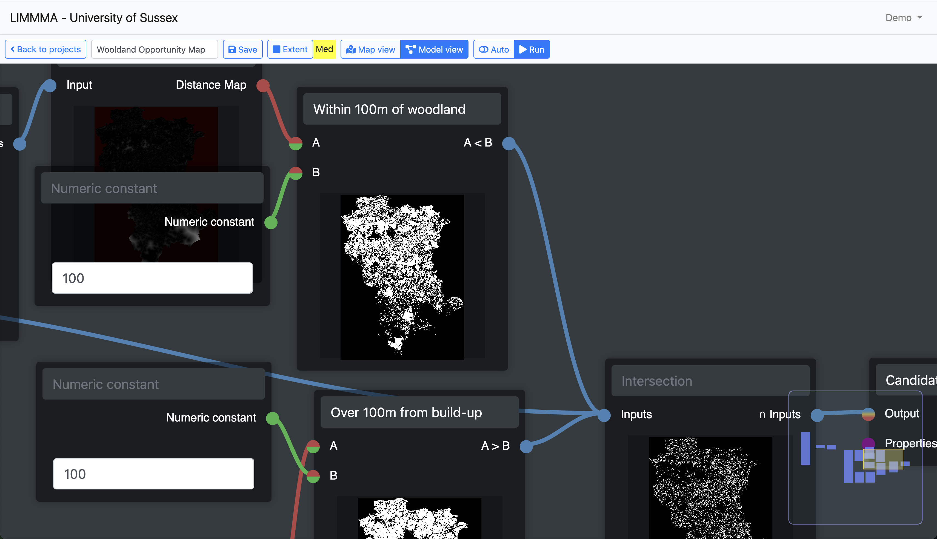Image resolution: width=937 pixels, height=539 pixels.
Task: Click upper Numeric constant green output socket
Action: pos(271,222)
